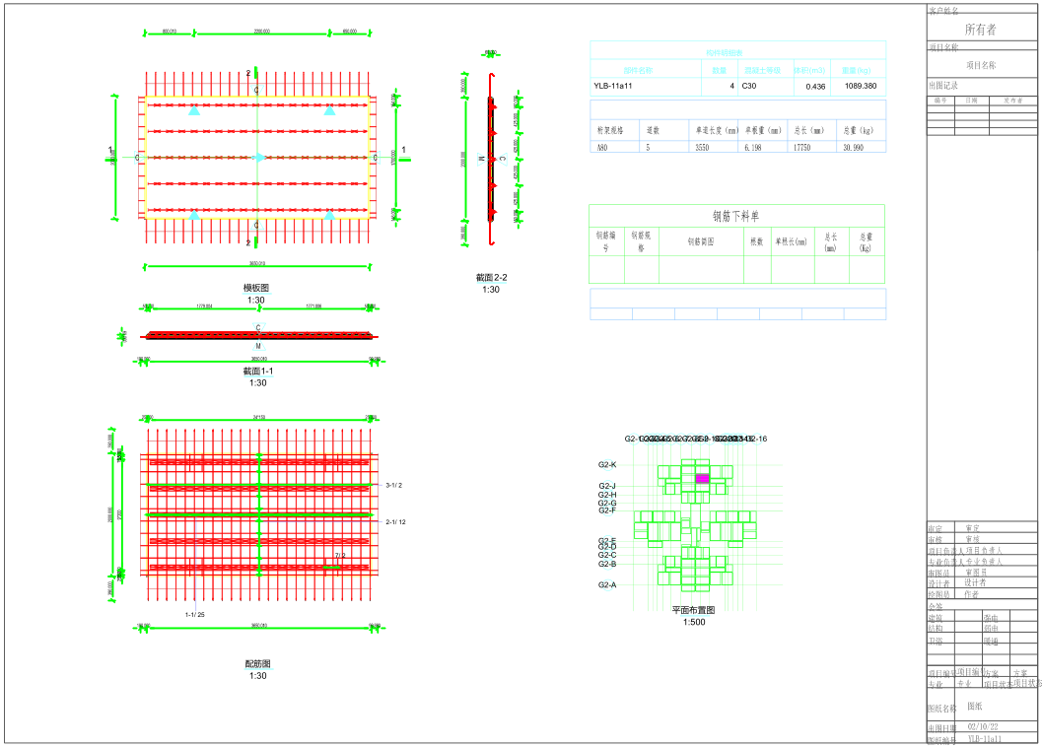1042x747 pixels.
Task: Click the '部件名称' column header
Action: pos(638,70)
